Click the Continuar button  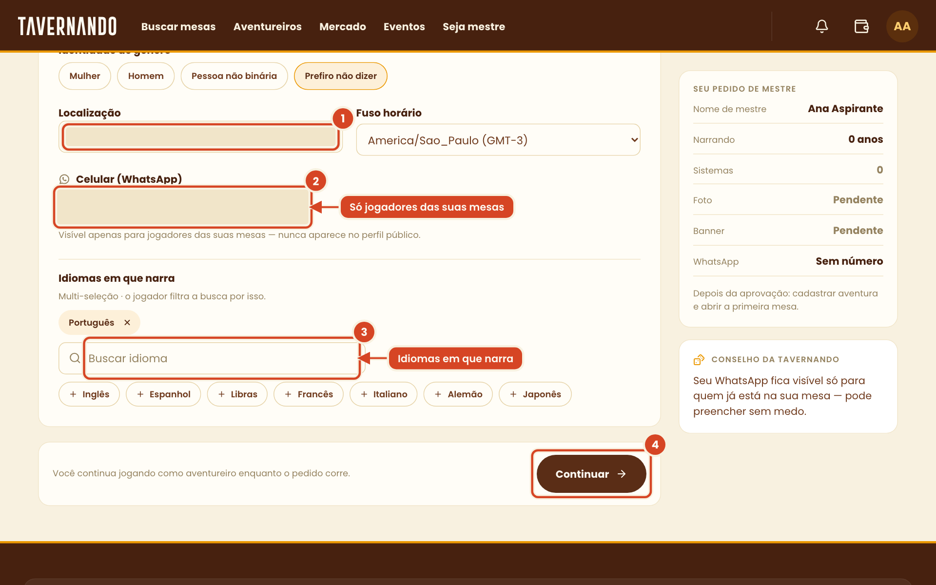[591, 474]
